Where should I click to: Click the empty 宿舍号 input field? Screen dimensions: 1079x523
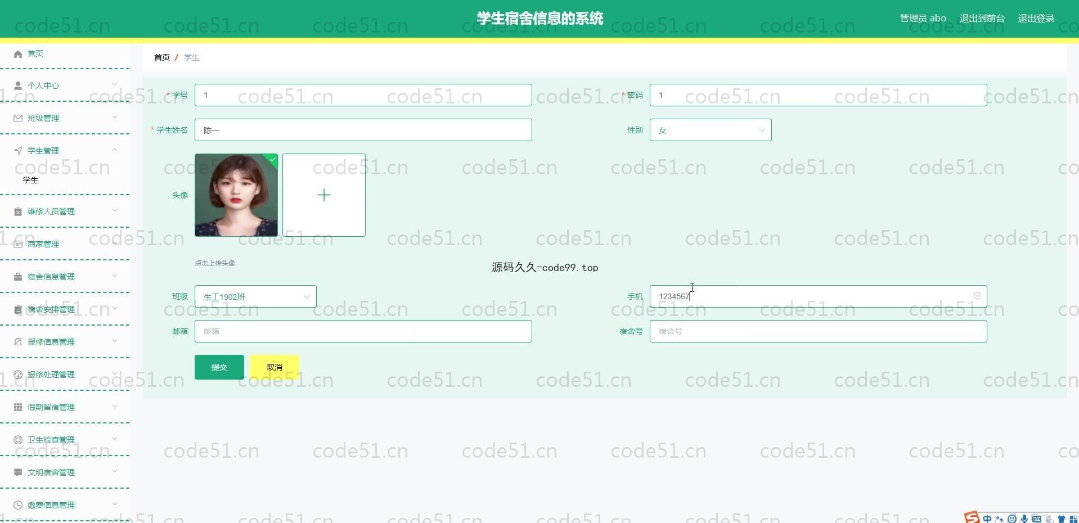(x=819, y=331)
